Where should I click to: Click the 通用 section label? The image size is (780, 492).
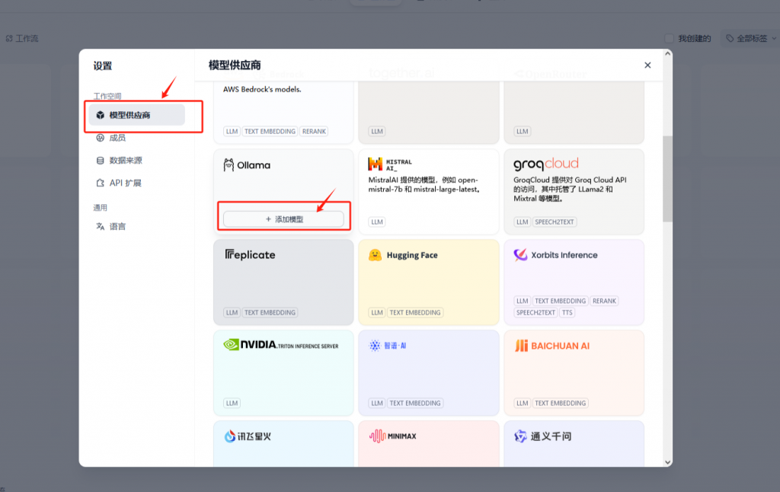[100, 207]
